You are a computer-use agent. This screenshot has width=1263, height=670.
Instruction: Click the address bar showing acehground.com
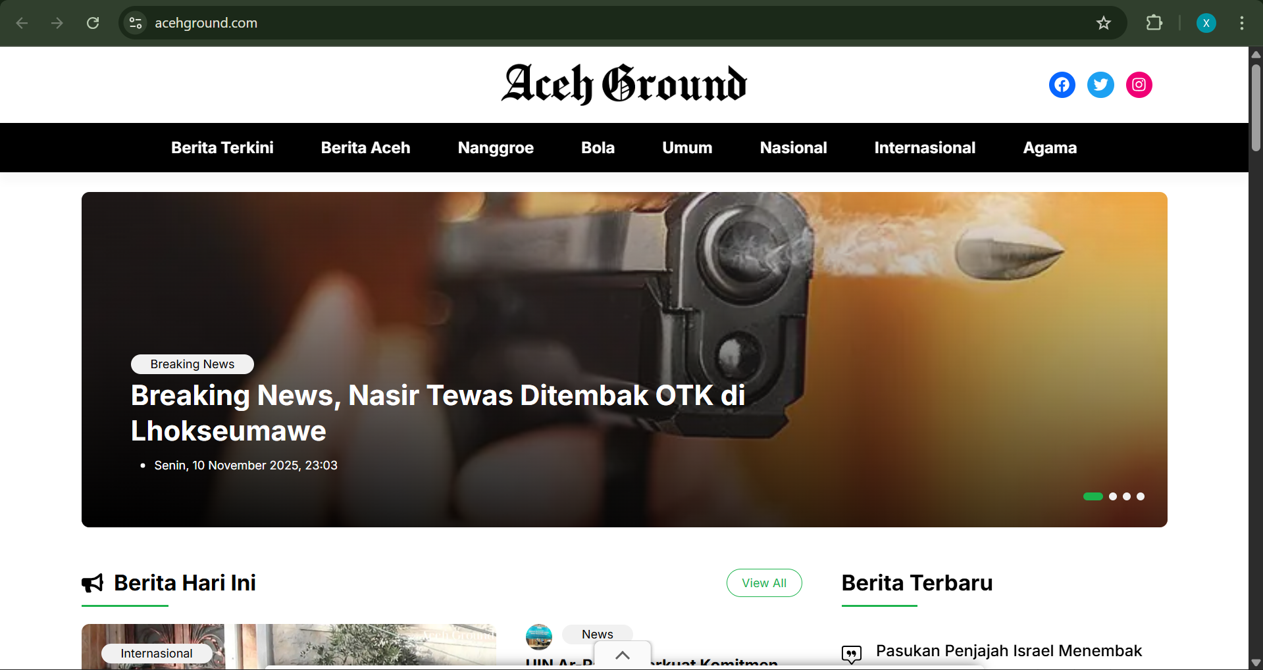(x=206, y=22)
